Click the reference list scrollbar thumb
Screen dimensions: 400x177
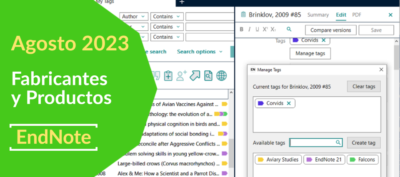tap(231, 153)
